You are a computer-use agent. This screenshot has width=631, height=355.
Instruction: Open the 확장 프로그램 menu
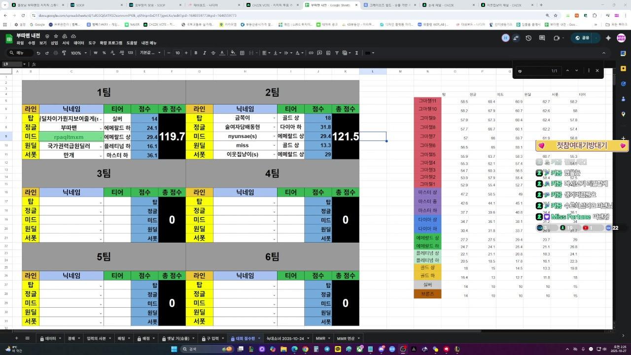(111, 43)
